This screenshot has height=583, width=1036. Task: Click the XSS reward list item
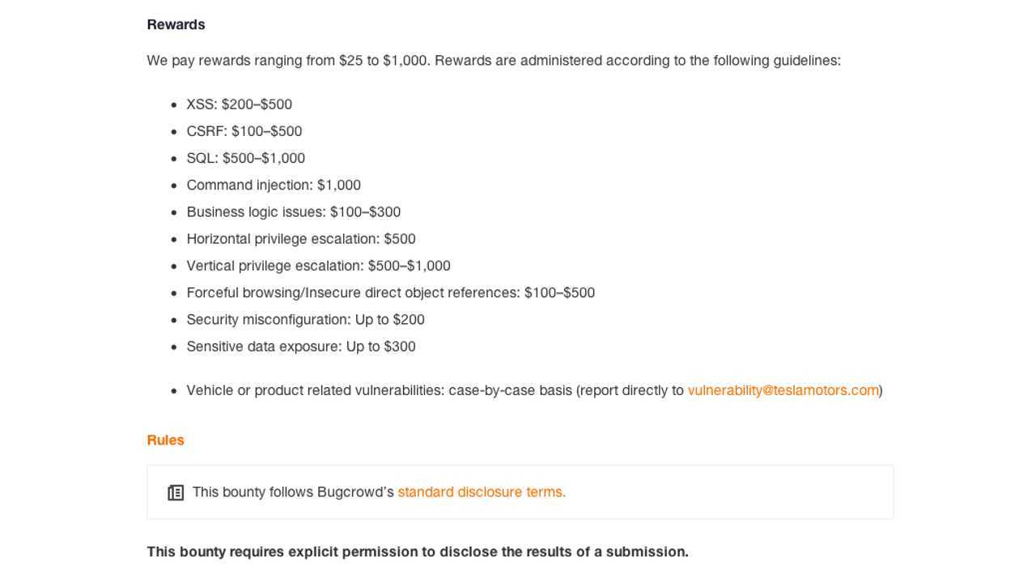coord(240,104)
